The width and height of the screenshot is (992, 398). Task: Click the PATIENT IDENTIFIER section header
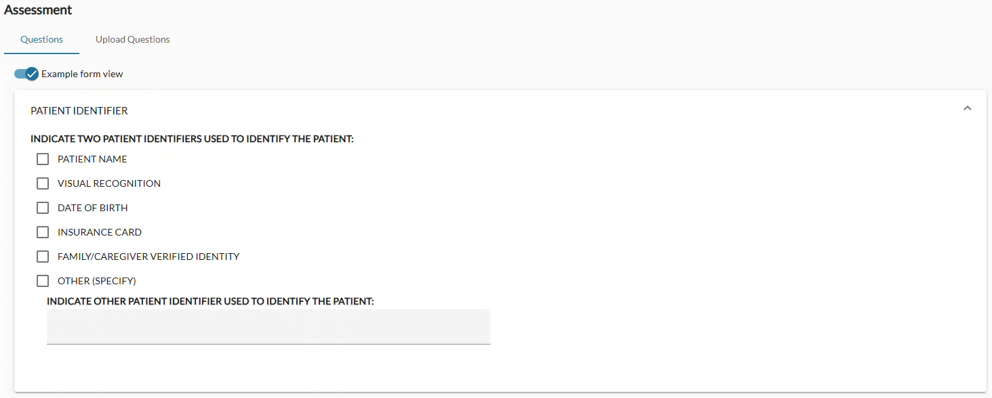79,110
